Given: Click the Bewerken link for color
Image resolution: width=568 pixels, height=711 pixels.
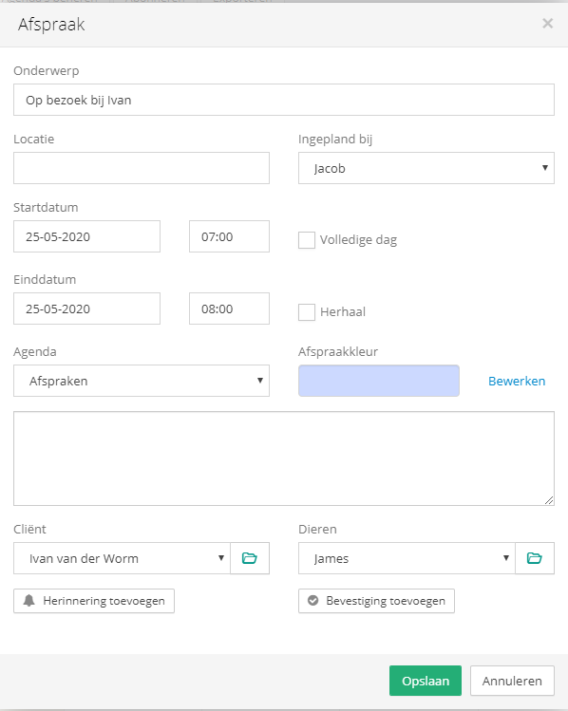Looking at the screenshot, I should tap(517, 381).
